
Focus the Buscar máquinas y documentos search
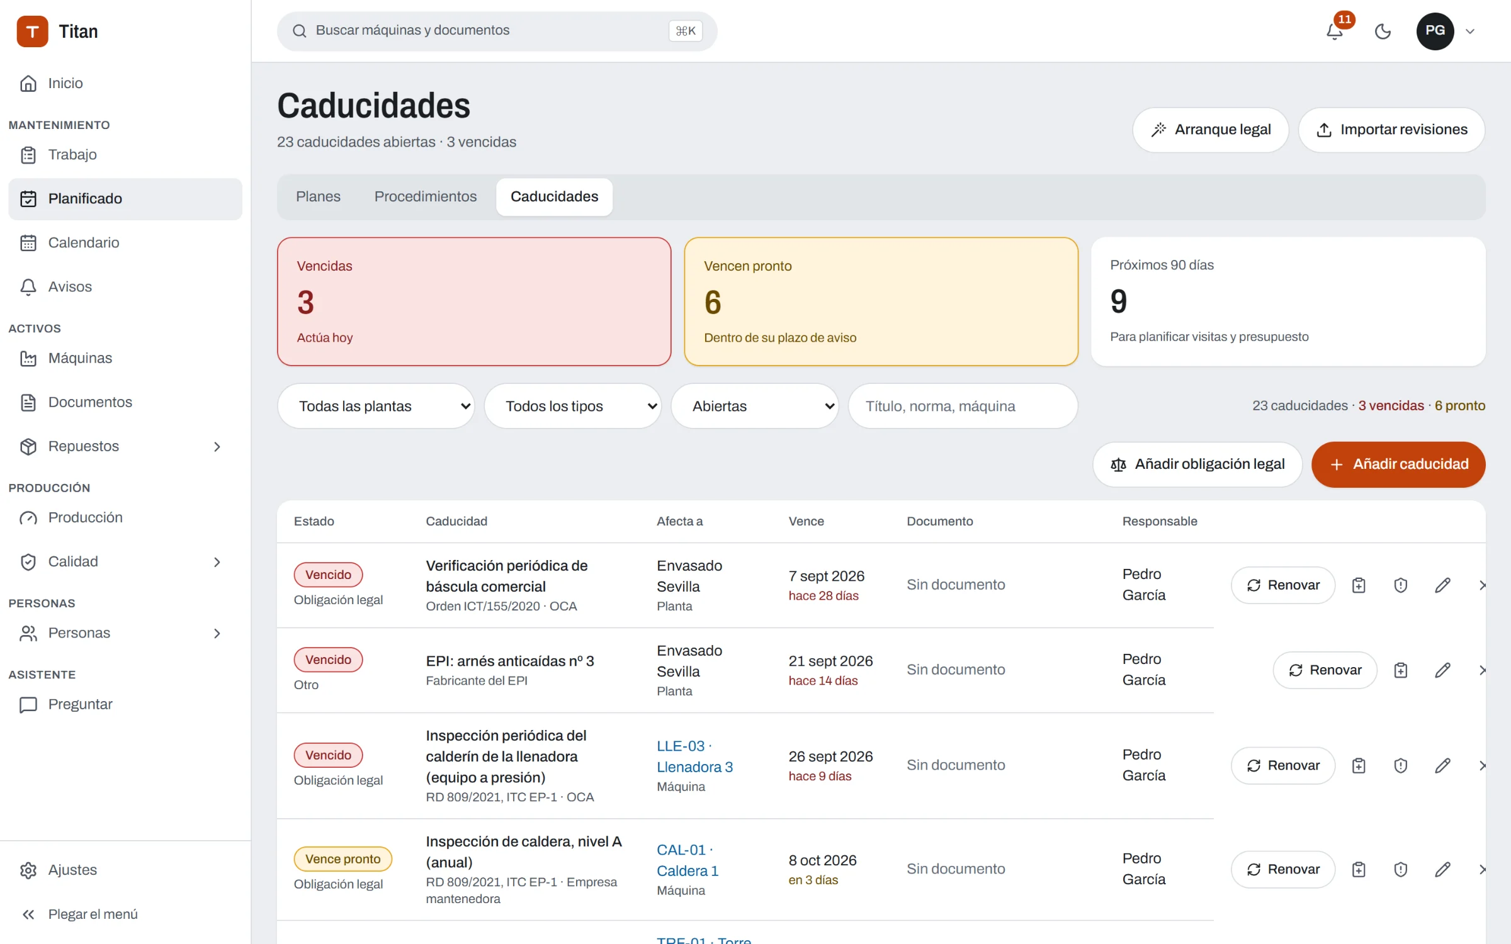[x=497, y=31]
